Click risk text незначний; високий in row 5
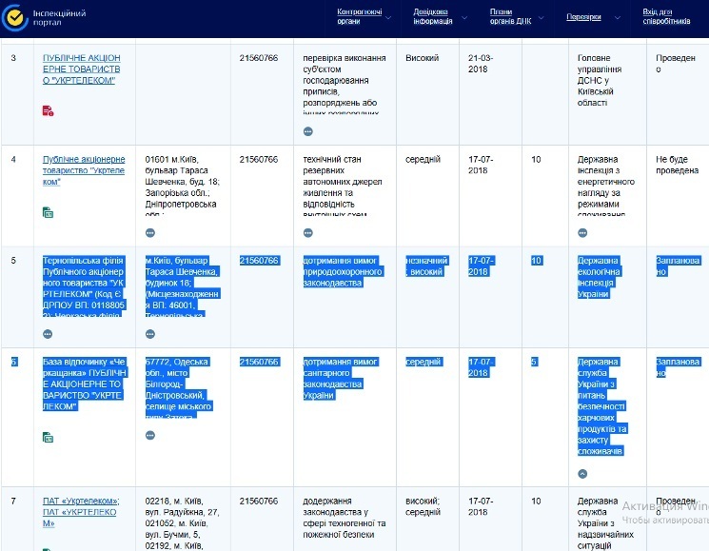The image size is (709, 551). coord(426,266)
